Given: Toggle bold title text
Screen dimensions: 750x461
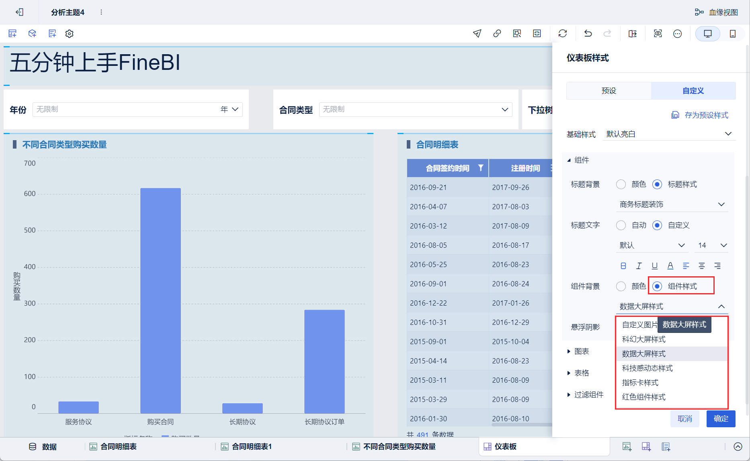Looking at the screenshot, I should click(623, 266).
